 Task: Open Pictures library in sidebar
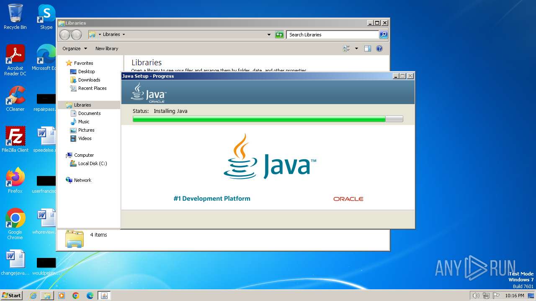click(86, 130)
